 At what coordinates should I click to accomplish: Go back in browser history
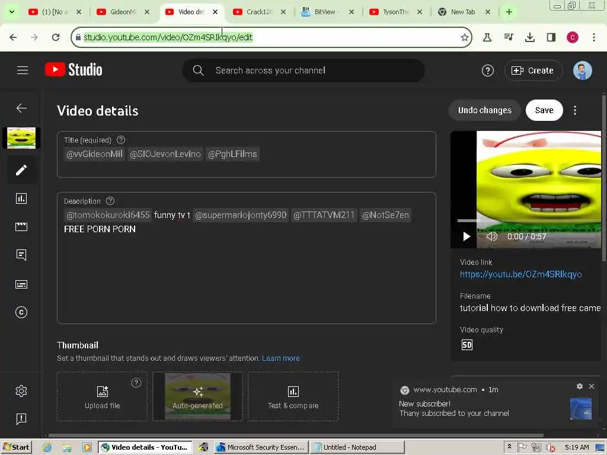[x=13, y=37]
